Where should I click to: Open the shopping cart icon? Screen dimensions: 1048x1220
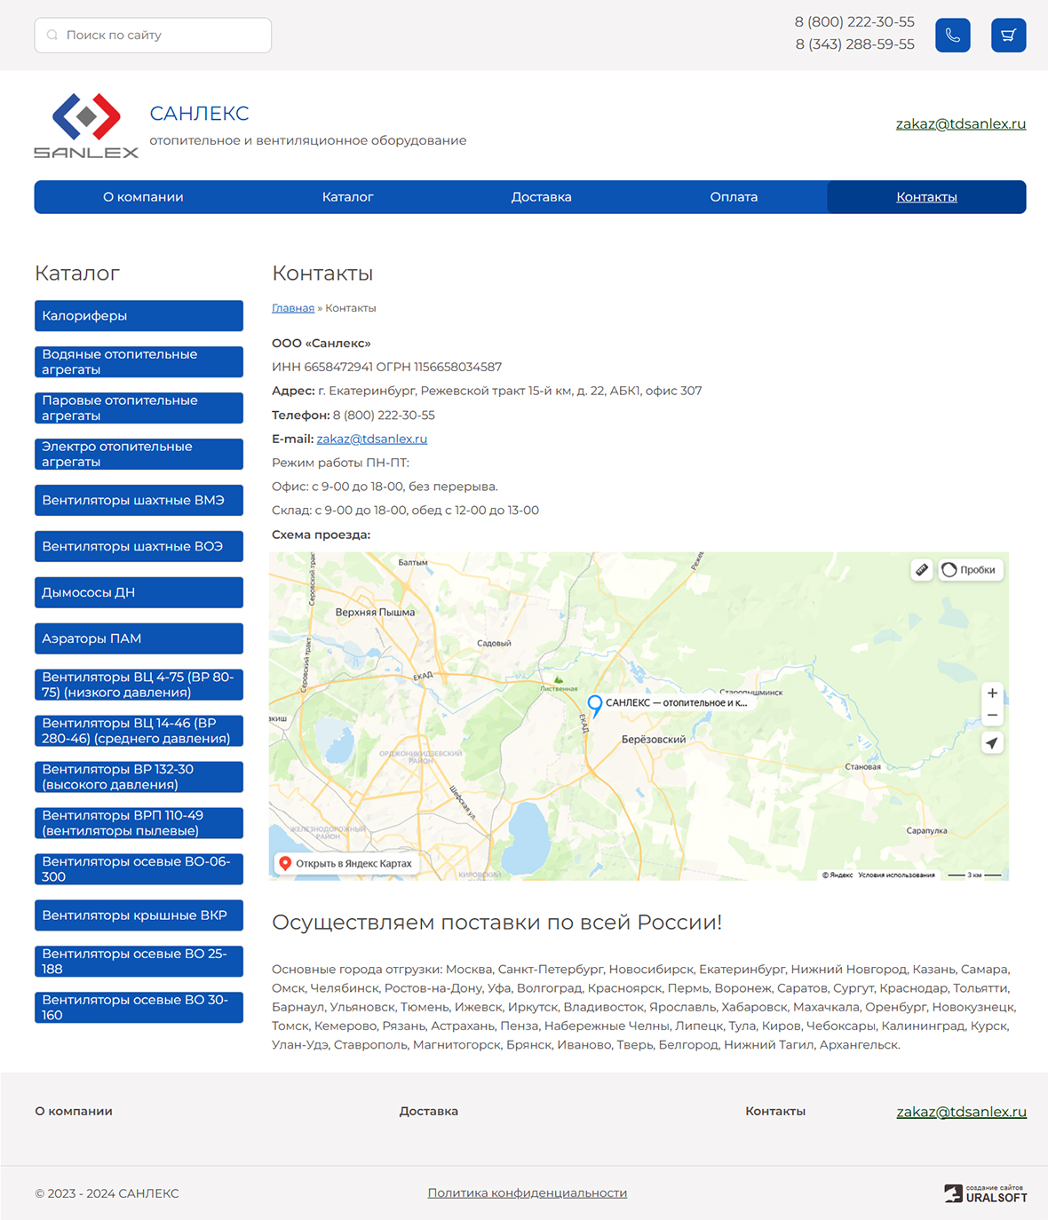tap(1008, 36)
